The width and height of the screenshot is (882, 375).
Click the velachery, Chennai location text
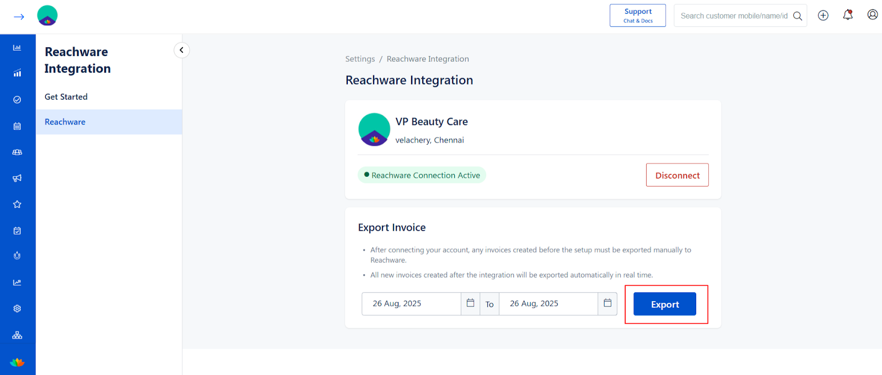[x=429, y=140]
